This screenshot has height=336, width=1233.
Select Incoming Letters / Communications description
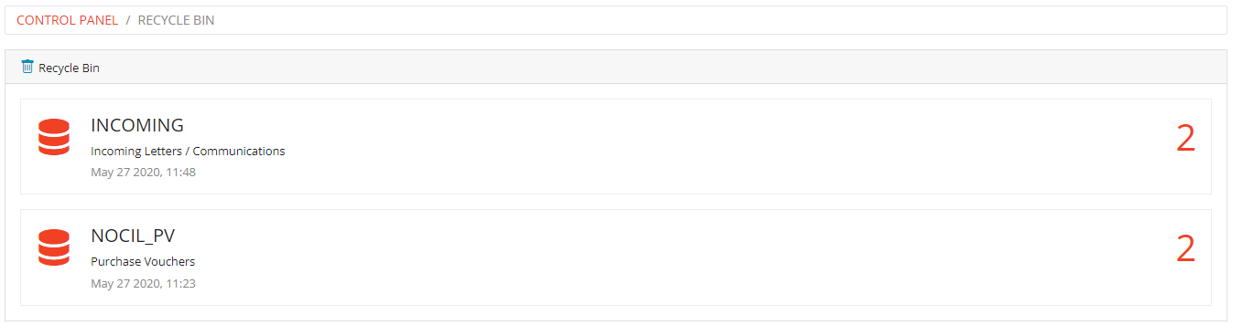coord(188,151)
